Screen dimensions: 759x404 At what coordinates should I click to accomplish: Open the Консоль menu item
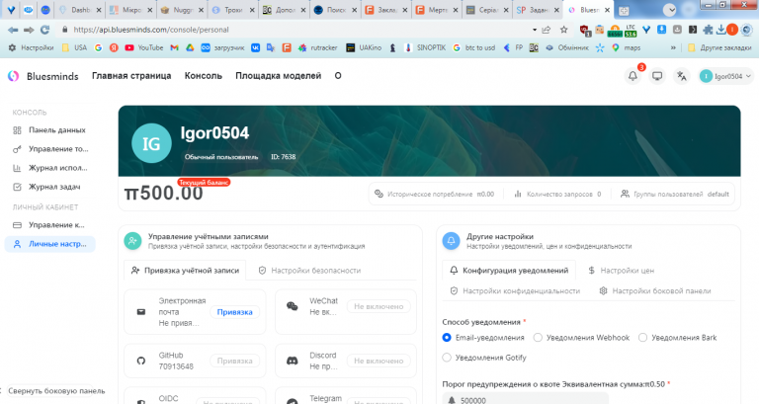coord(204,76)
